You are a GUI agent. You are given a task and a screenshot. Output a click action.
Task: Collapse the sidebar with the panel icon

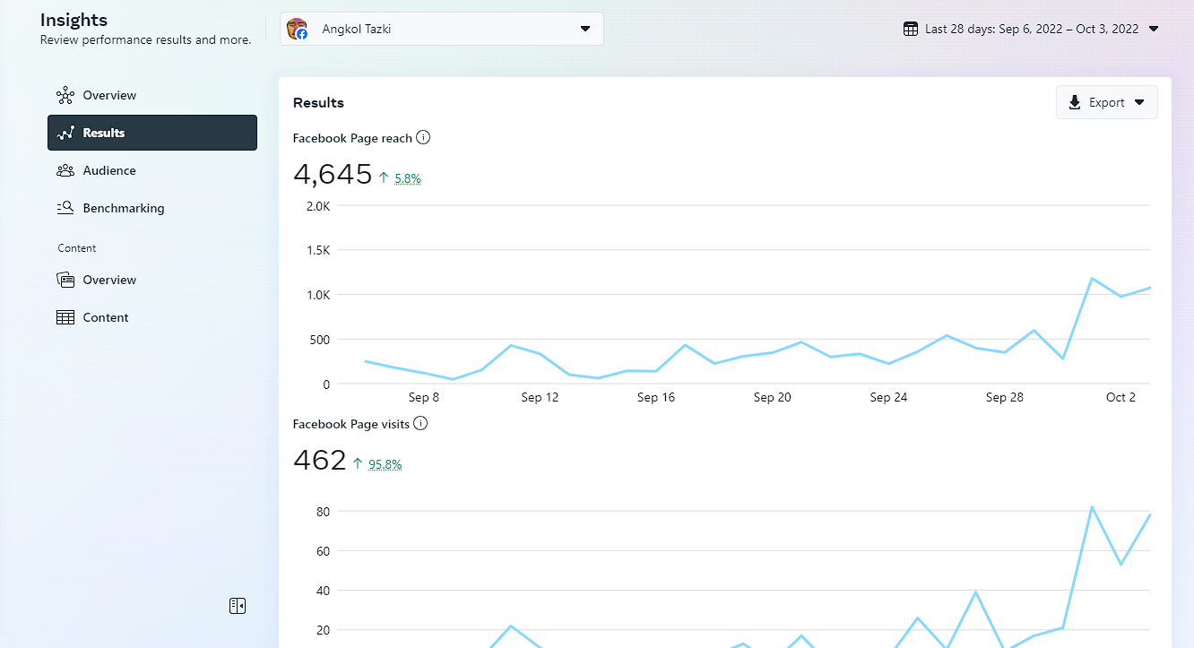point(238,606)
